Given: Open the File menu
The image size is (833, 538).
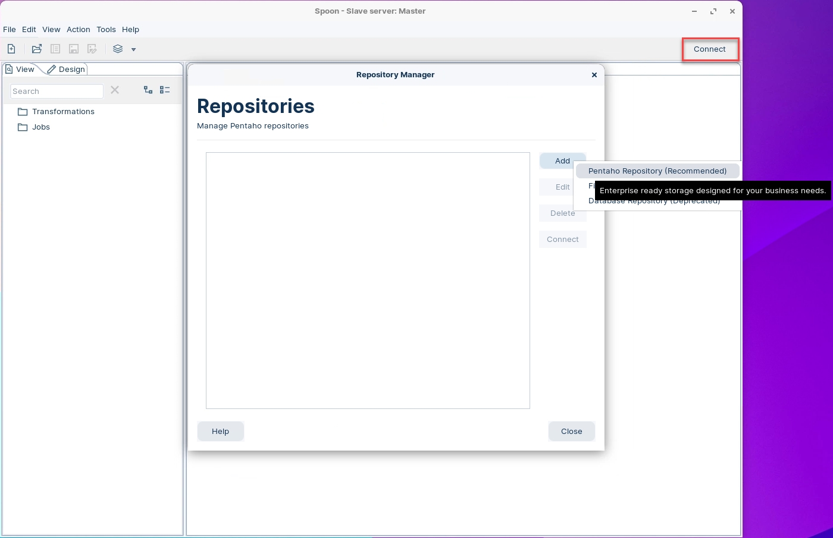Looking at the screenshot, I should pyautogui.click(x=10, y=29).
